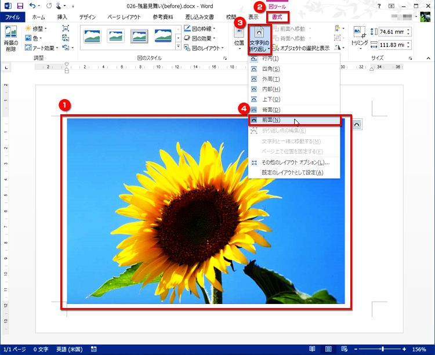Open その他のレイアウト オプション(L)...

point(294,162)
